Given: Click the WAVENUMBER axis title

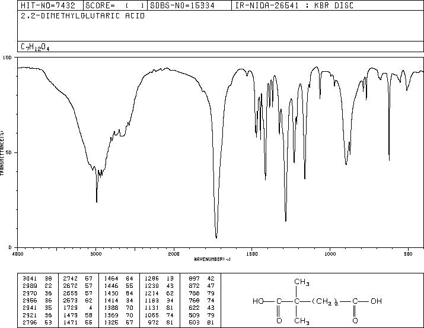Looking at the screenshot, I should point(212,259).
